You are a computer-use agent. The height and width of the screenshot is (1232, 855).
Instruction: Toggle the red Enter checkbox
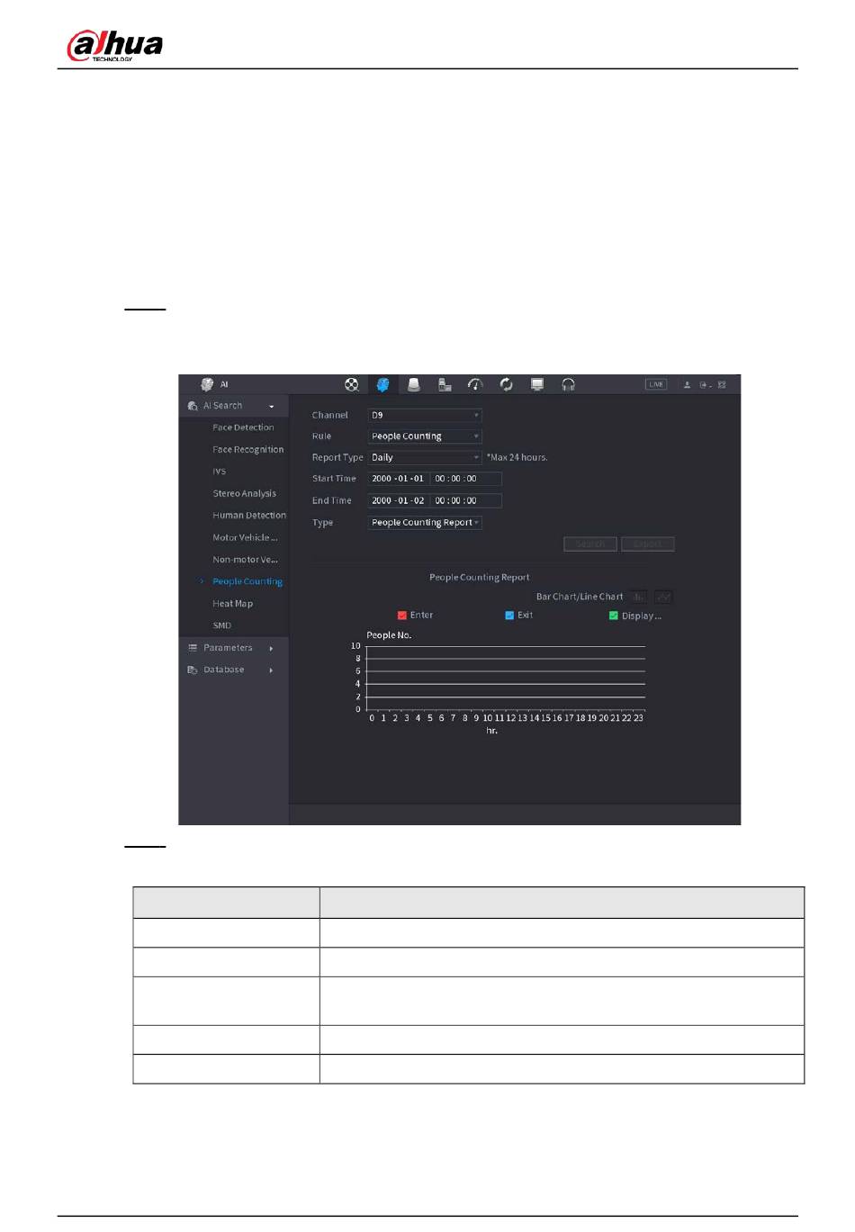click(402, 616)
